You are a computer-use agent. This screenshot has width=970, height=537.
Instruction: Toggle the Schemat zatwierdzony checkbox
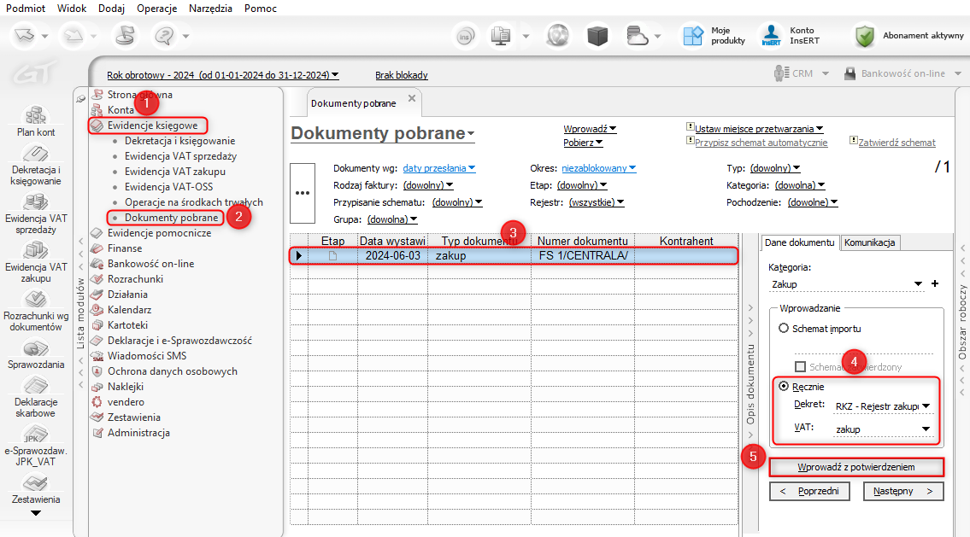pos(801,367)
